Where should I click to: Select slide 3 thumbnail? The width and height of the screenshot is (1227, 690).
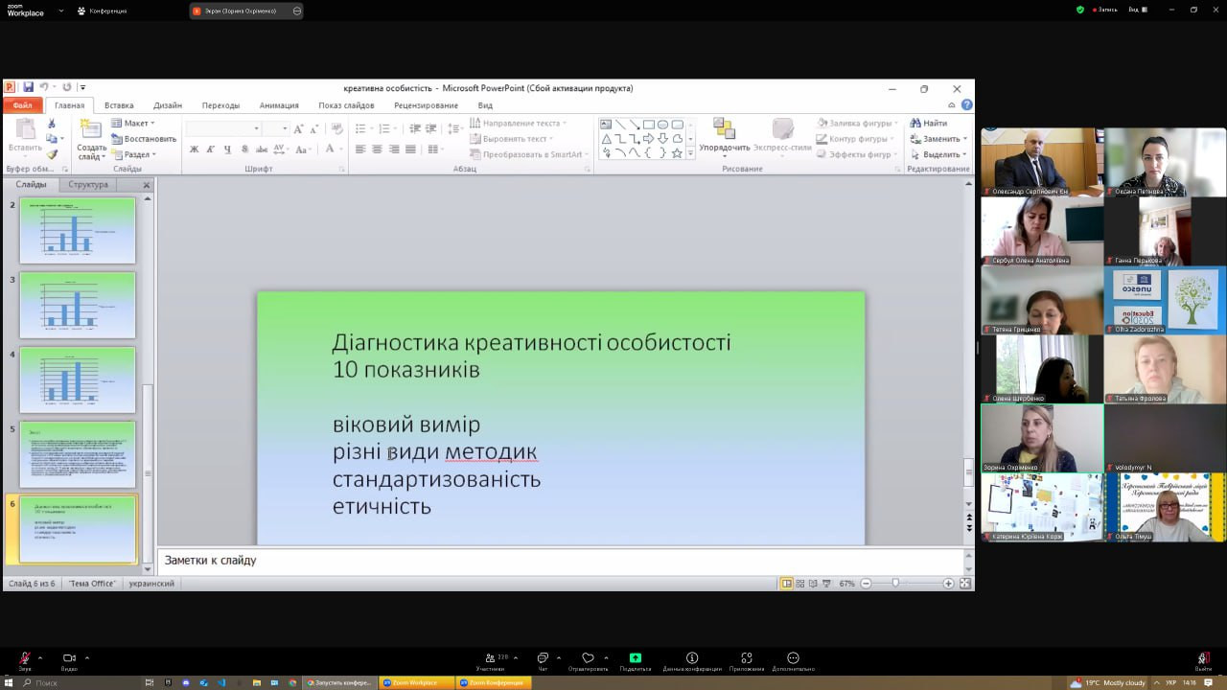[x=78, y=306]
